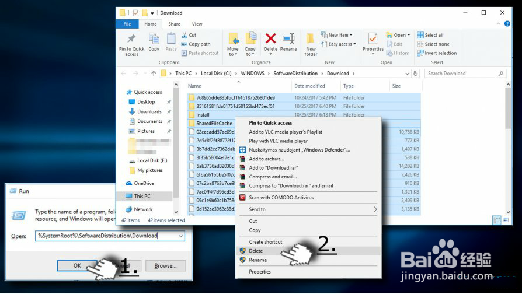
Task: Click the search magnifier in Search Download
Action: (501, 73)
